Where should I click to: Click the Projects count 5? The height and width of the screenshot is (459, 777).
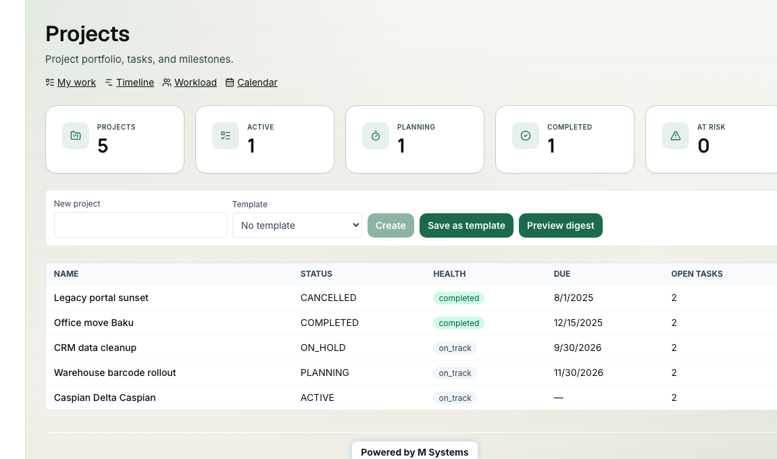(x=103, y=146)
